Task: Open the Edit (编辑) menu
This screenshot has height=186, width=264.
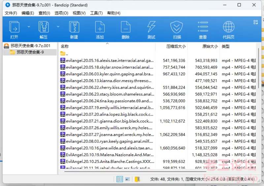Action: [x=28, y=13]
